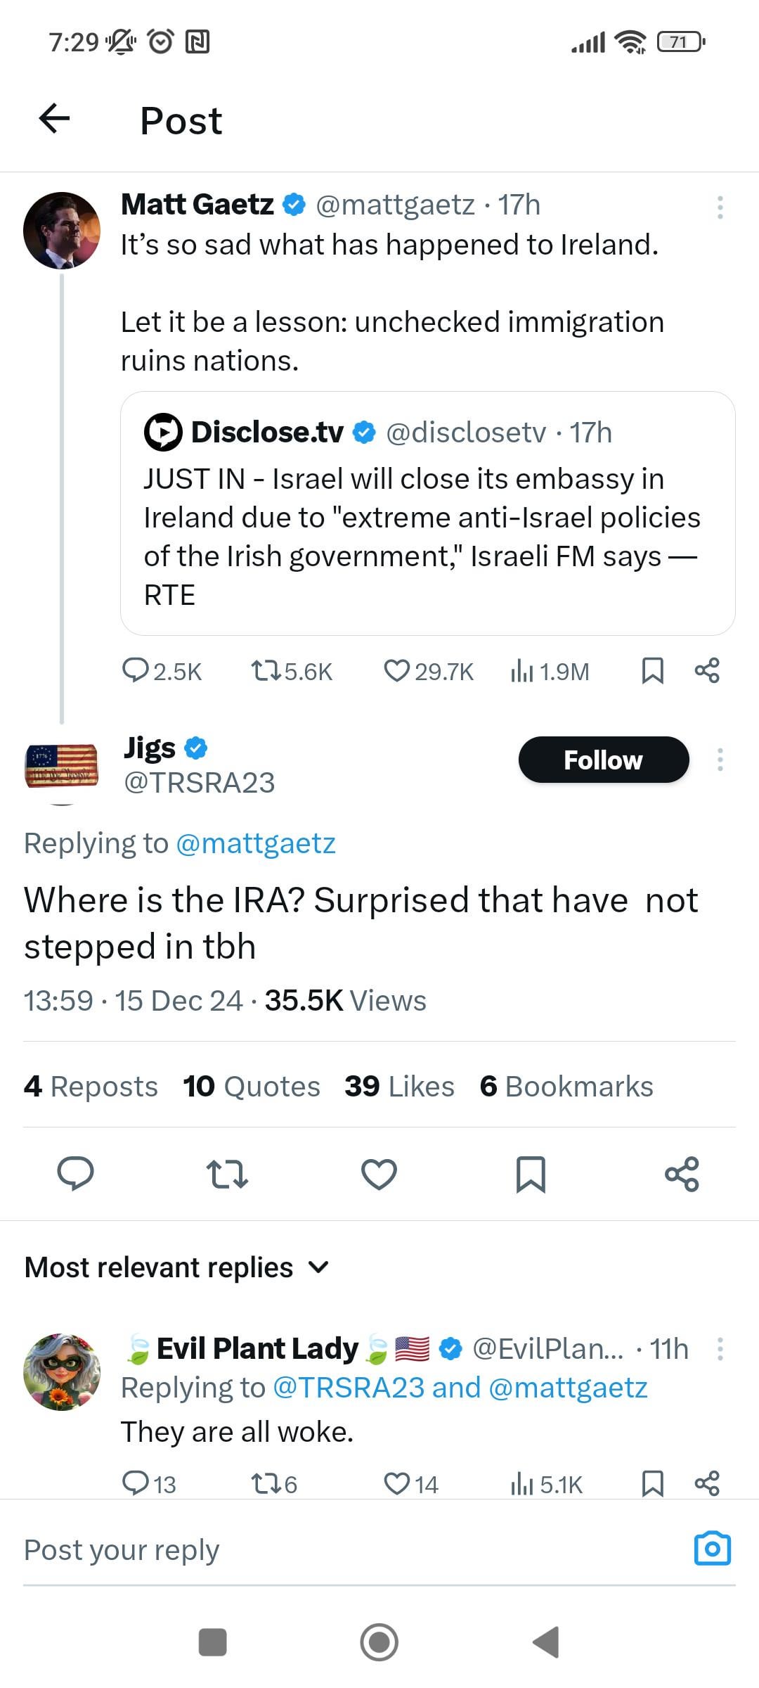Open the more options menu on the Evil Plant Lady reply
The height and width of the screenshot is (1688, 759).
pos(720,1349)
